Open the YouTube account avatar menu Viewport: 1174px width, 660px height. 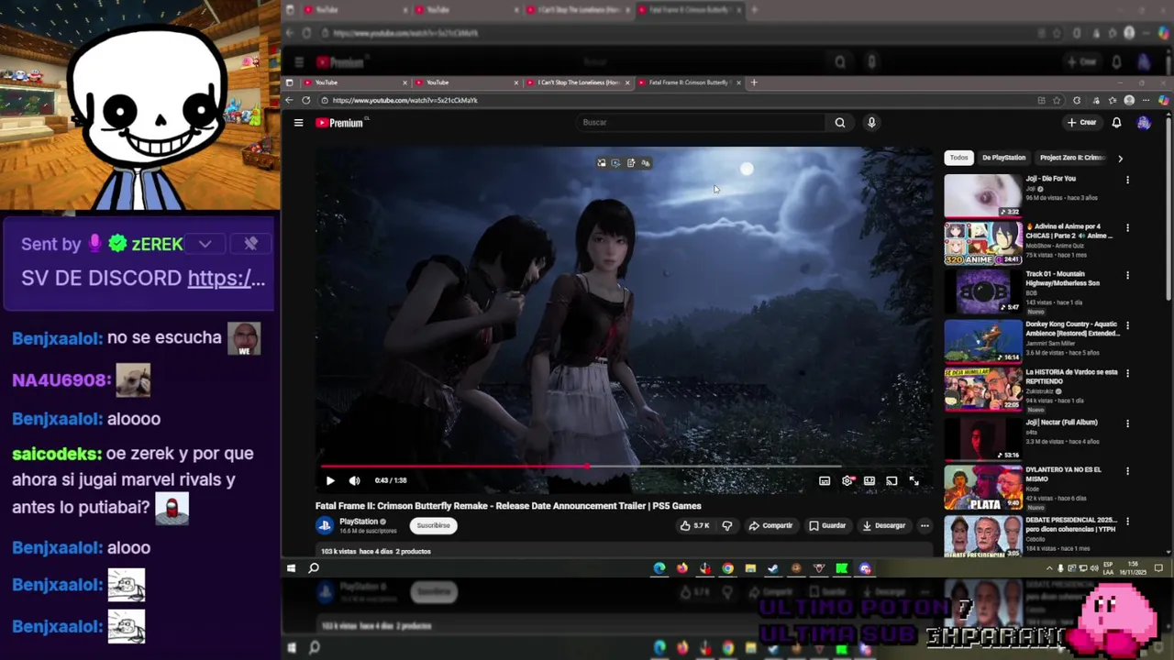click(x=1144, y=123)
